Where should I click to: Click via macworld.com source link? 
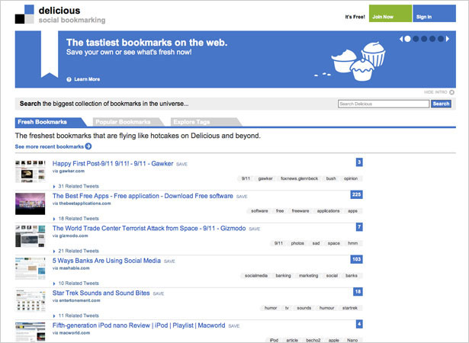[x=71, y=332]
